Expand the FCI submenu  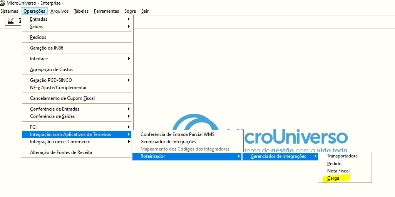[77, 127]
